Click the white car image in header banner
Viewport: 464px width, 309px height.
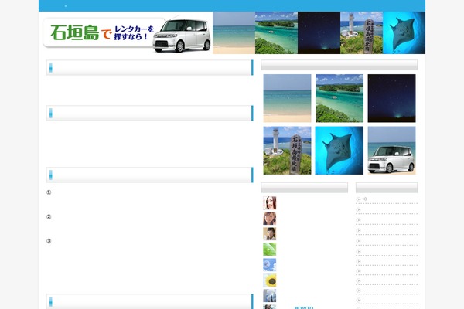coord(182,36)
